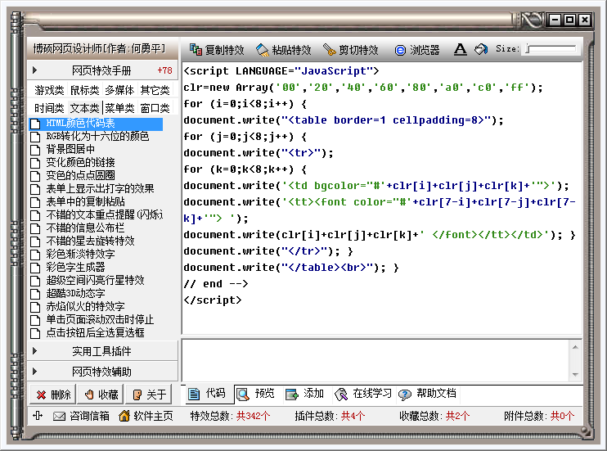Click the 剪切特效 cut effect icon
This screenshot has height=451, width=607.
click(330, 50)
